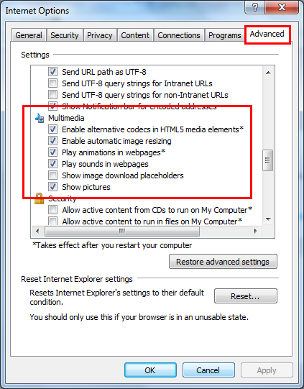
Task: Click the vertical scrollbar thumb
Action: 268,160
